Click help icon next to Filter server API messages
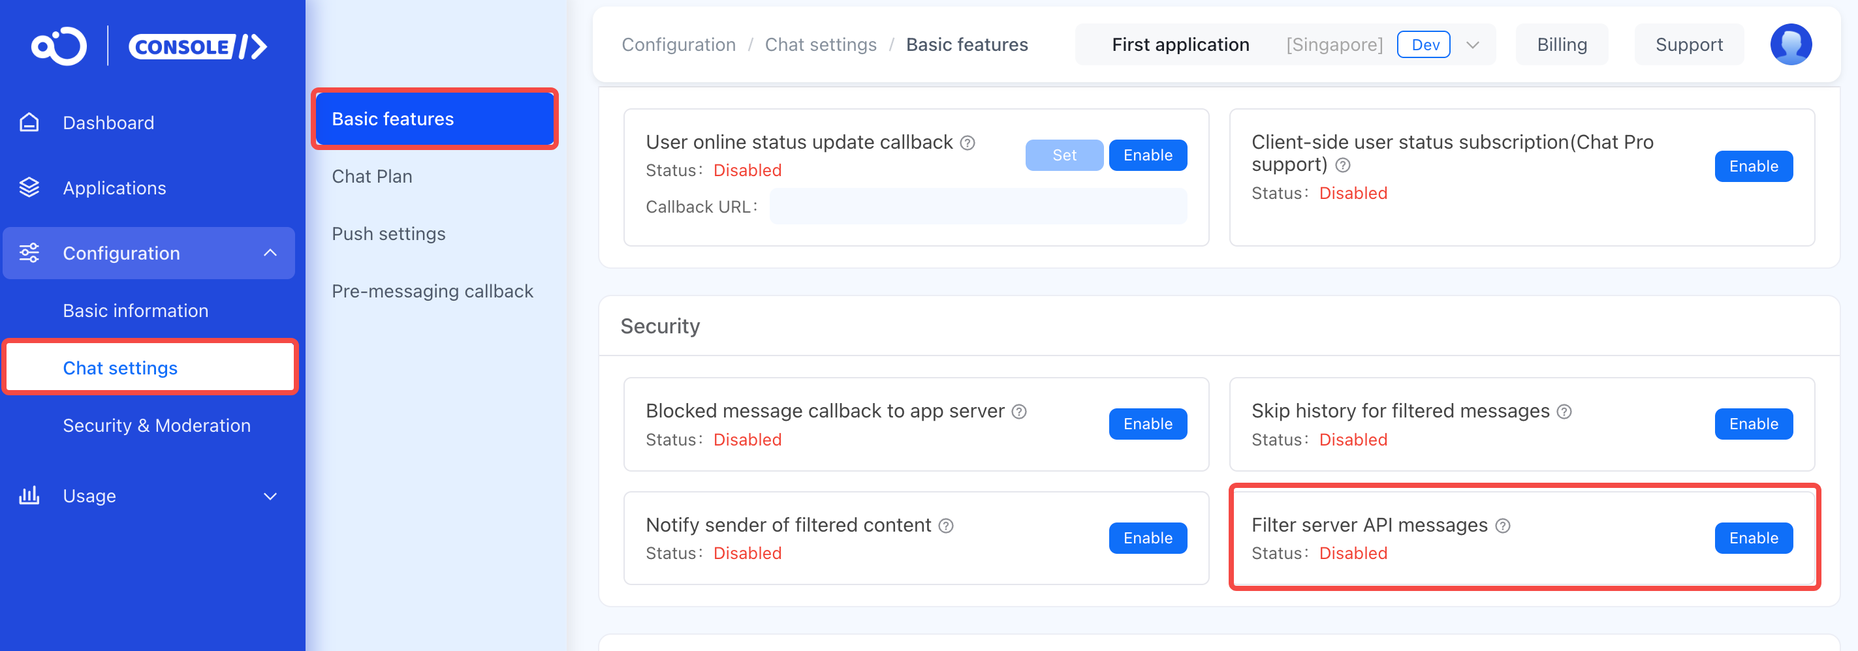The width and height of the screenshot is (1858, 651). click(1502, 526)
